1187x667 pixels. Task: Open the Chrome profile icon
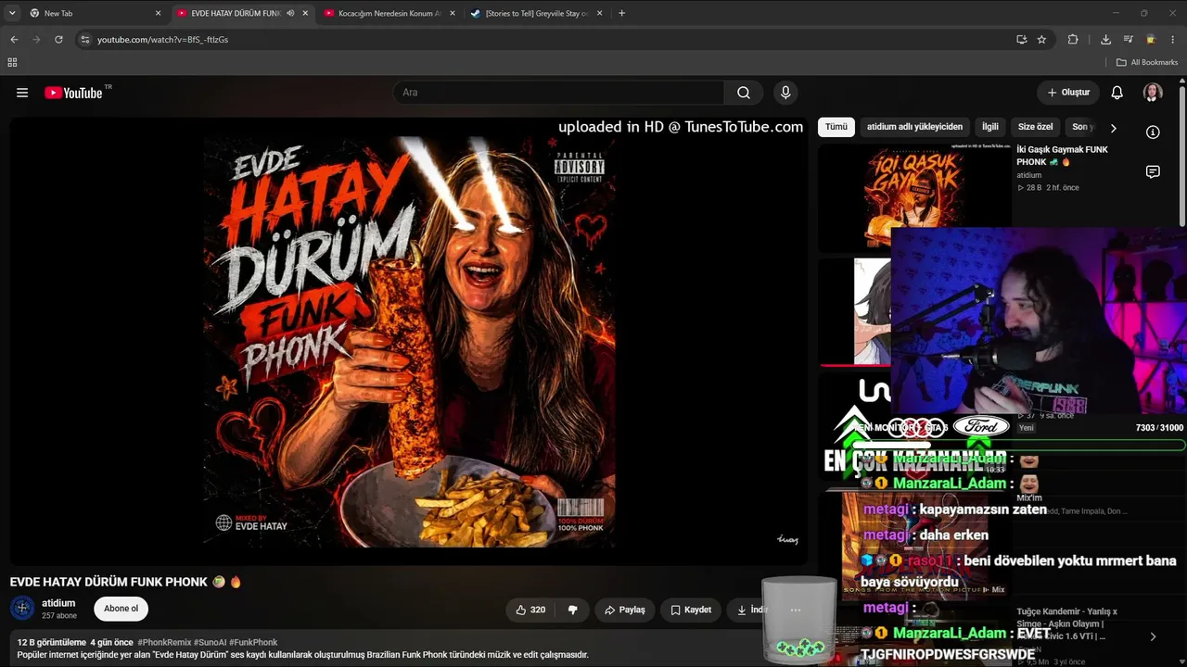pos(1151,40)
